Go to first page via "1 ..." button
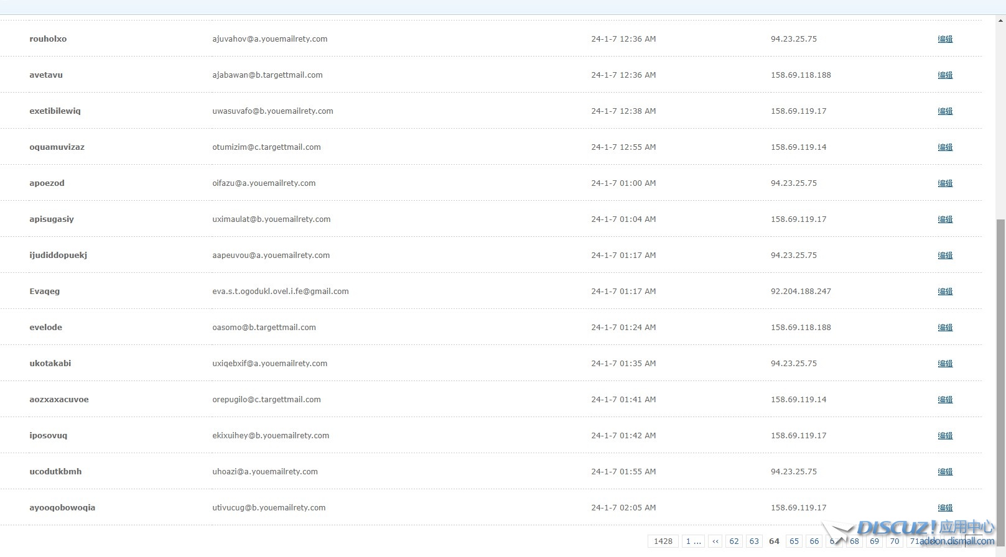Screen dimensions: 1006x557 [x=693, y=541]
